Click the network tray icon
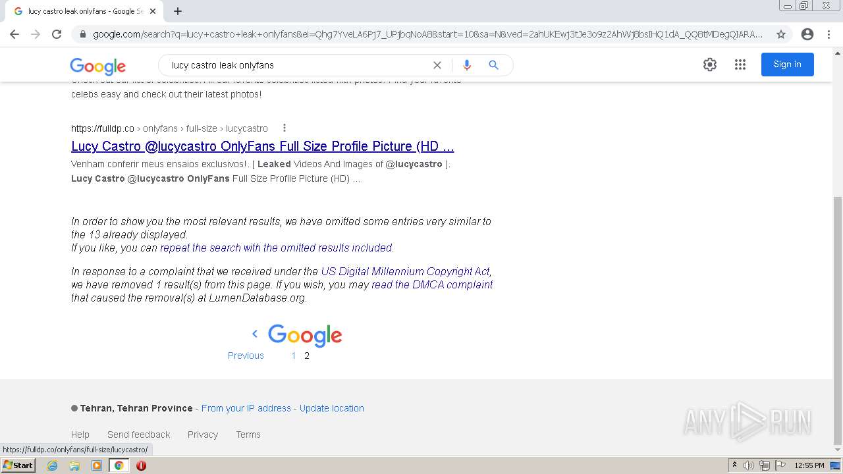Image resolution: width=843 pixels, height=474 pixels. (x=765, y=465)
